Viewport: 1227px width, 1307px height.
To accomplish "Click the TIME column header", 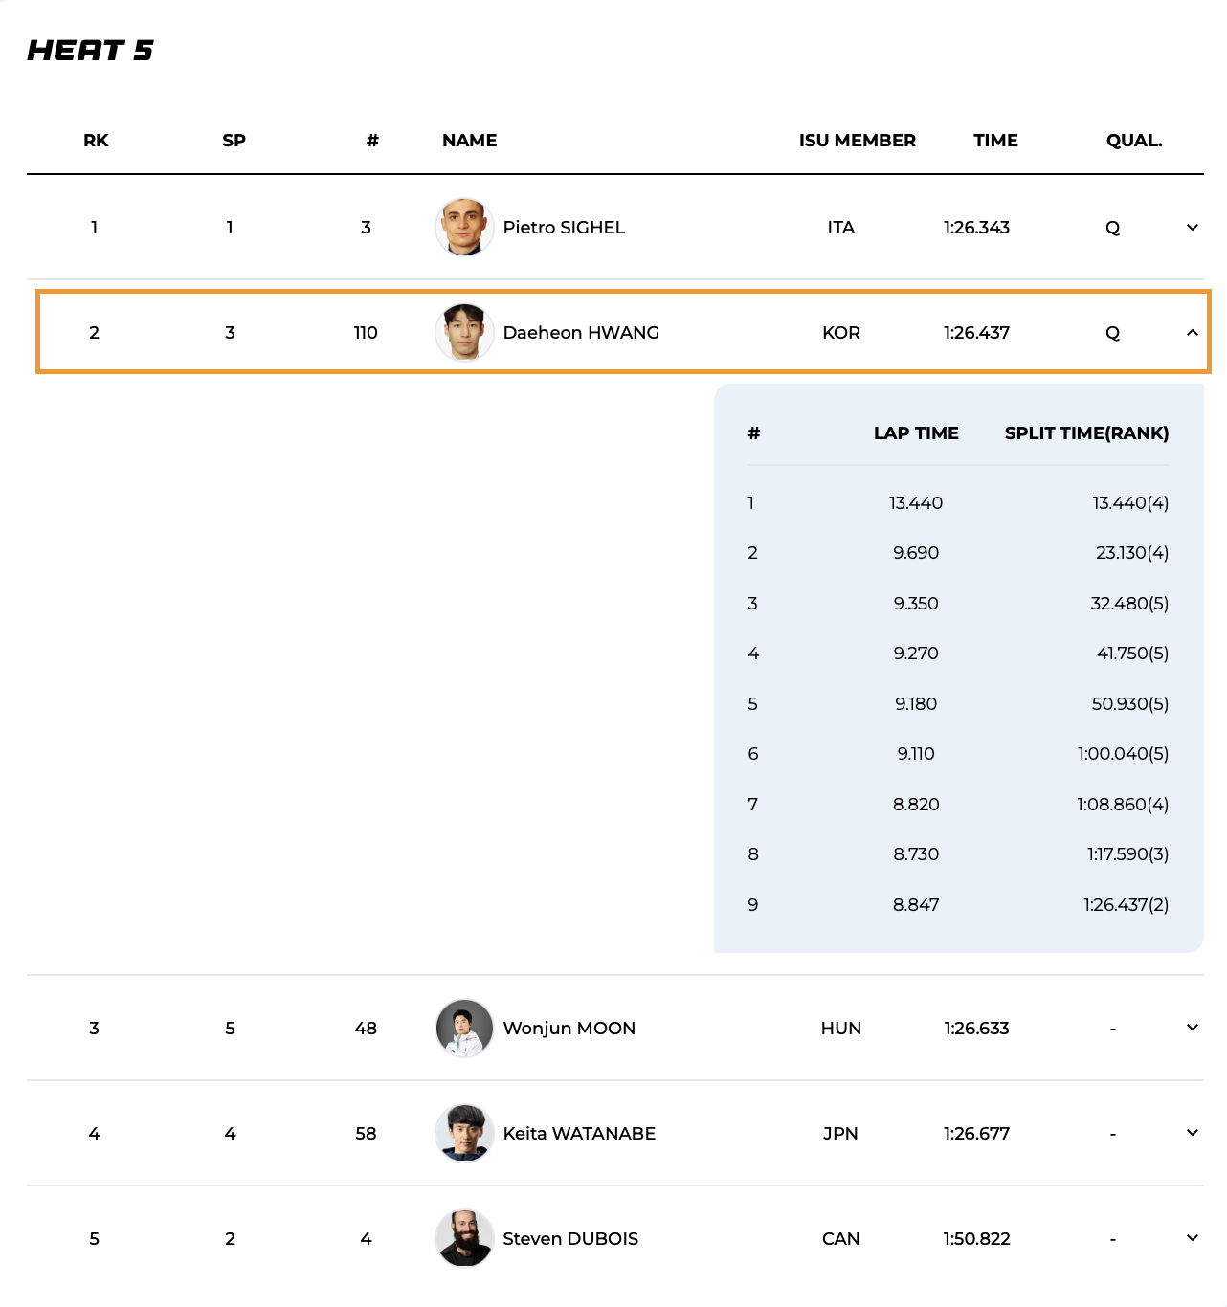I will click(995, 141).
